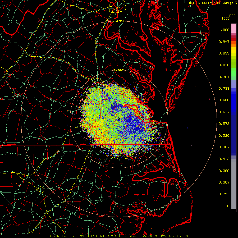Click the 0.627 scale value
This screenshot has height=238, width=238.
224,112
